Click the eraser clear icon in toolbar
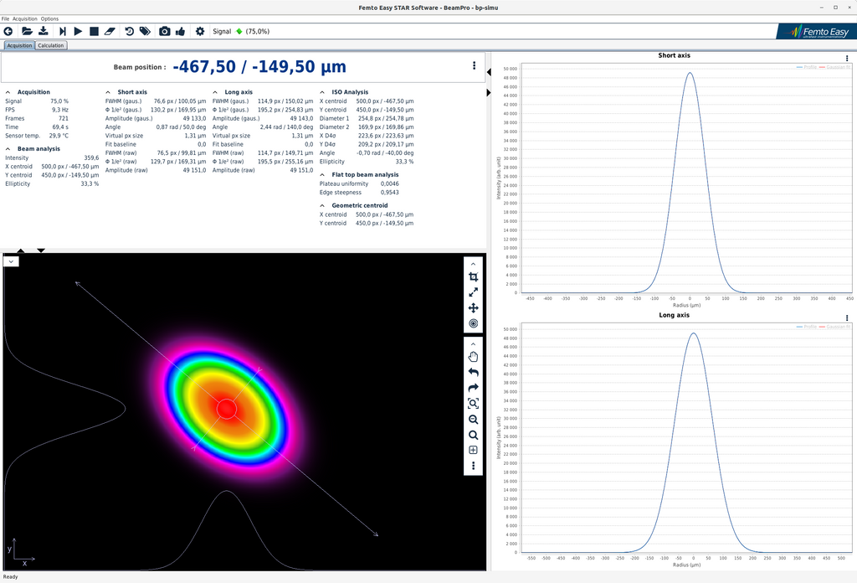Image resolution: width=857 pixels, height=583 pixels. [x=111, y=31]
